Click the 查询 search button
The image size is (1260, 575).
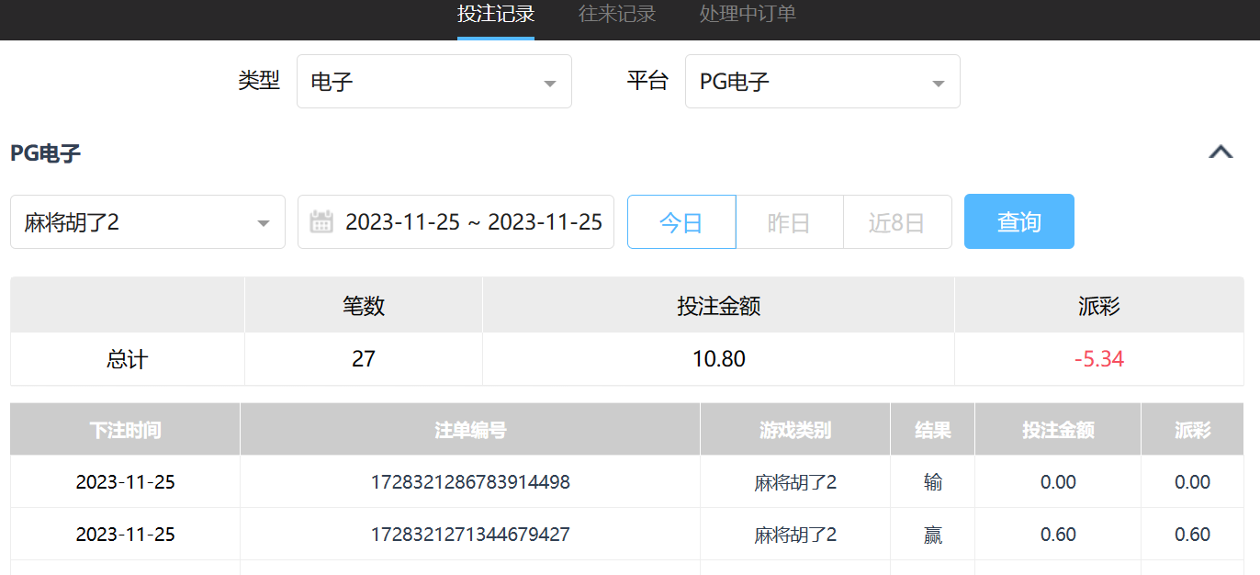tap(1019, 221)
